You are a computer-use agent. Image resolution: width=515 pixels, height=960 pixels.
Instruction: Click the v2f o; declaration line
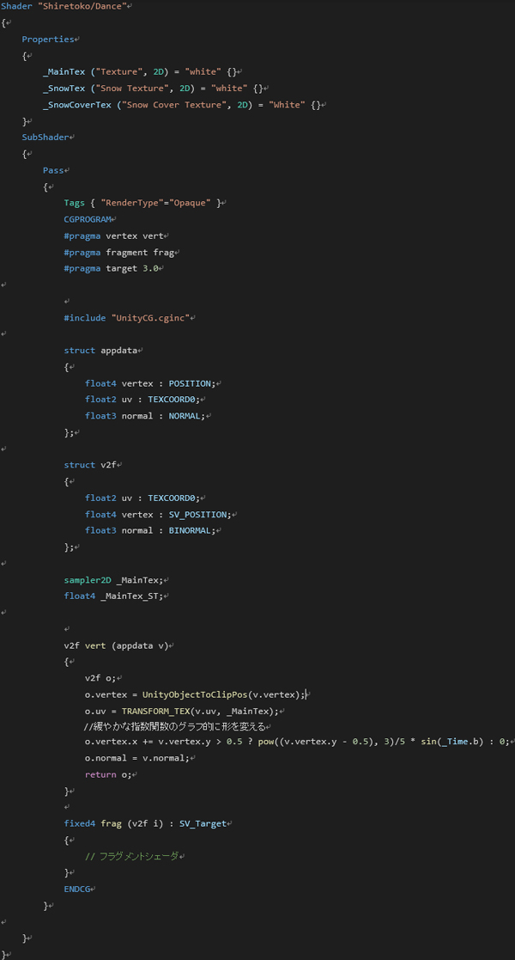pyautogui.click(x=101, y=678)
